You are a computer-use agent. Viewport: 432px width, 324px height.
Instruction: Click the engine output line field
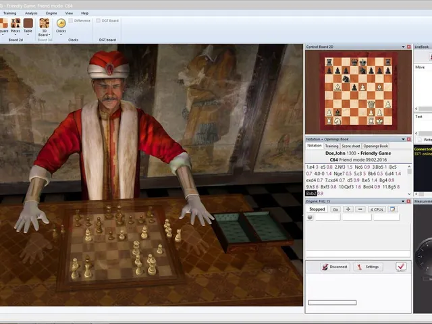358,254
